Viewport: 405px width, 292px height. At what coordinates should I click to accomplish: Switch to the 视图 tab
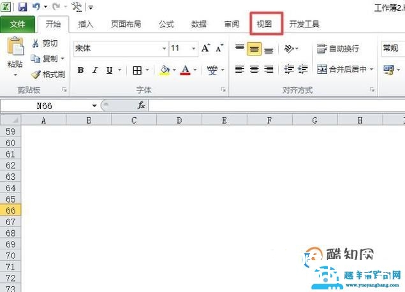coord(264,24)
